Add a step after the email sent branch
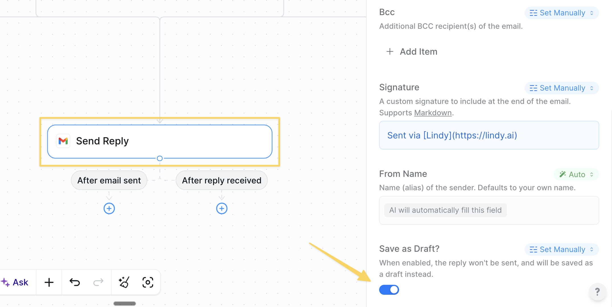The image size is (612, 307). [x=109, y=208]
